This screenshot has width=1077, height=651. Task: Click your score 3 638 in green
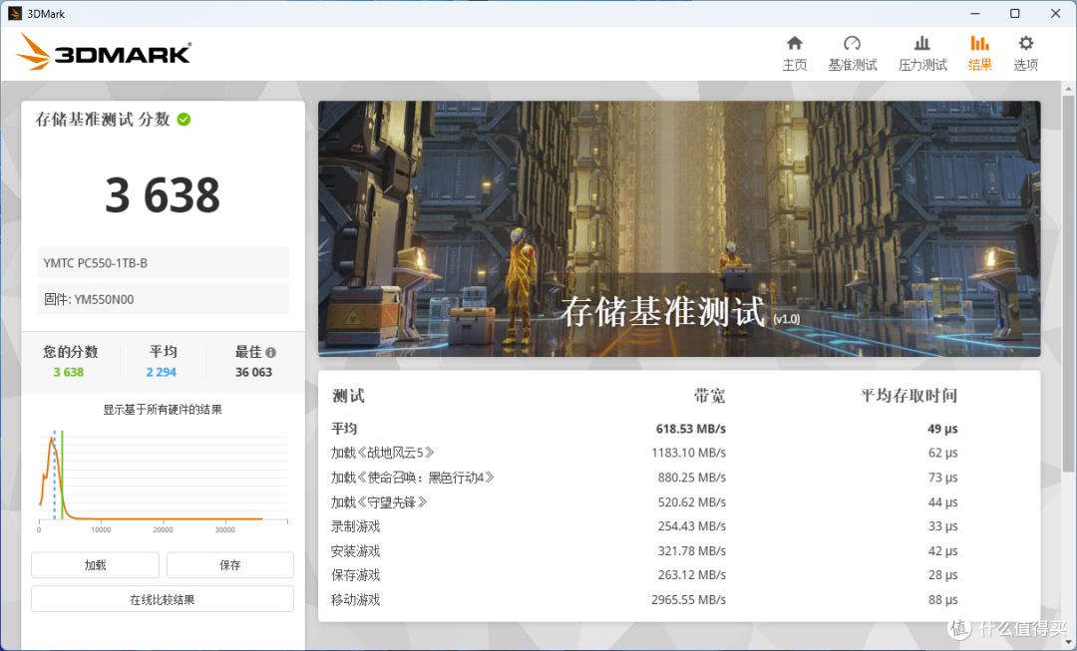pos(69,372)
